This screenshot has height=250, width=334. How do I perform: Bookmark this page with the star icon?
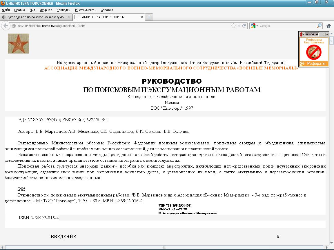pyautogui.click(x=233, y=26)
